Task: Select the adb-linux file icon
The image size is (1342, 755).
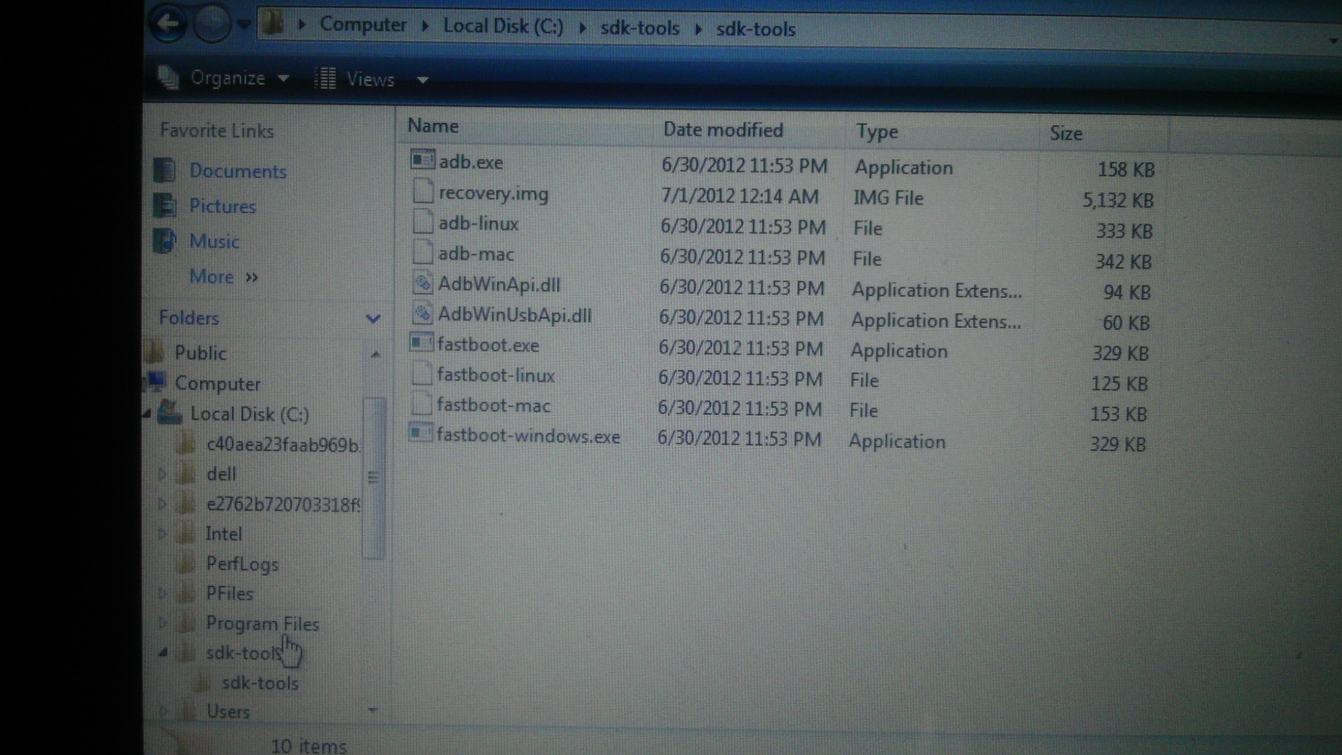Action: 423,221
